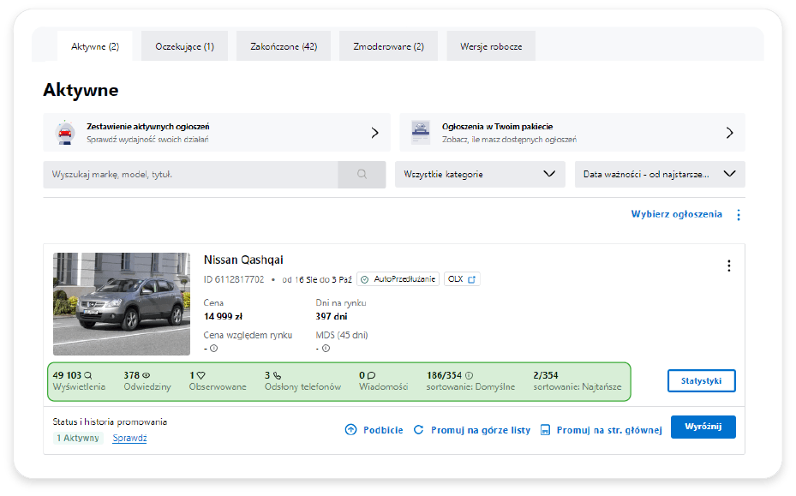The width and height of the screenshot is (796, 496).
Task: Click the OLX external link badge
Action: [462, 279]
